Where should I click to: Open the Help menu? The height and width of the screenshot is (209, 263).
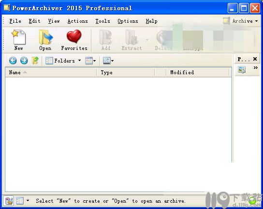151,21
